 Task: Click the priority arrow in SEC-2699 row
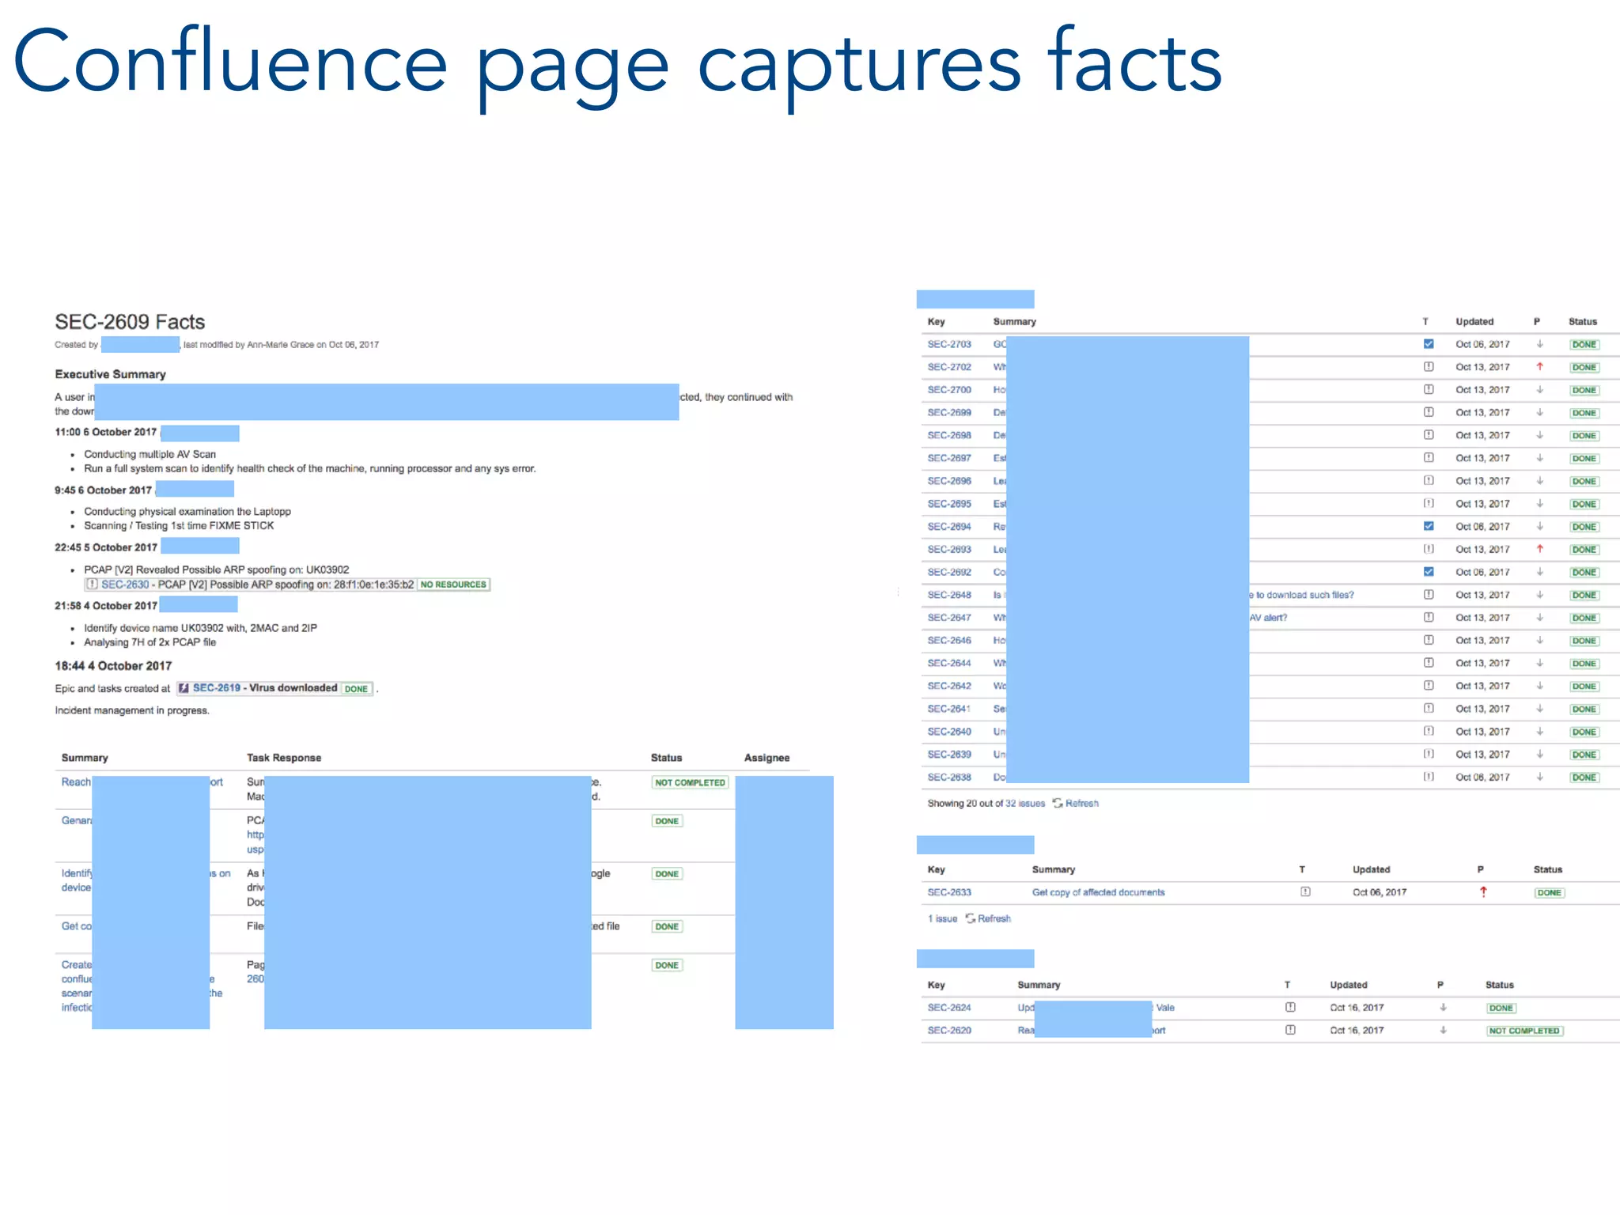coord(1539,412)
